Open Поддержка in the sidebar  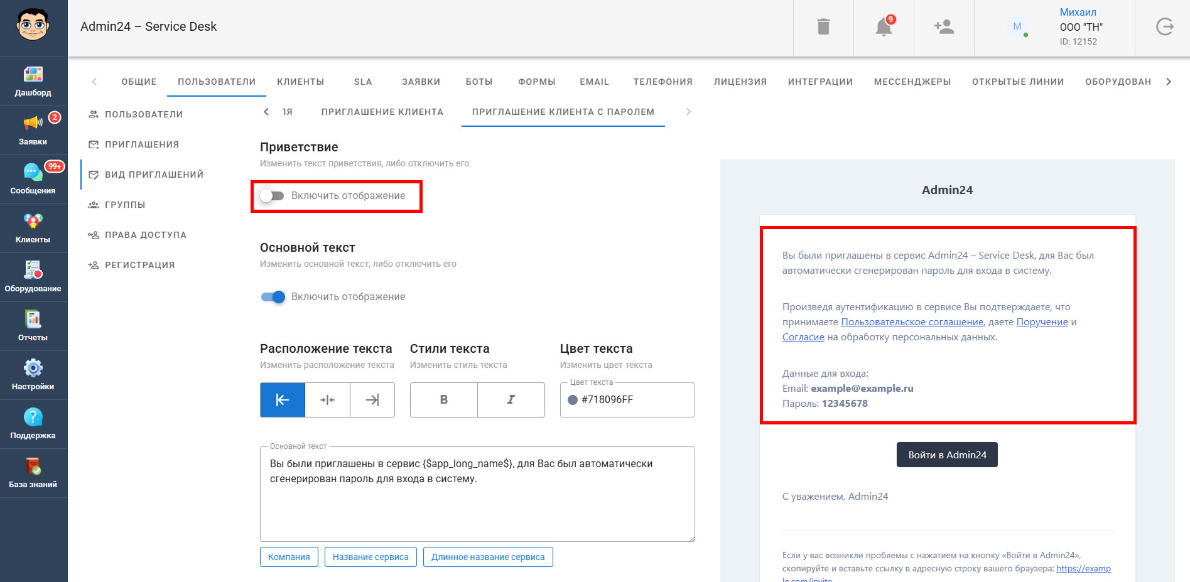[33, 424]
